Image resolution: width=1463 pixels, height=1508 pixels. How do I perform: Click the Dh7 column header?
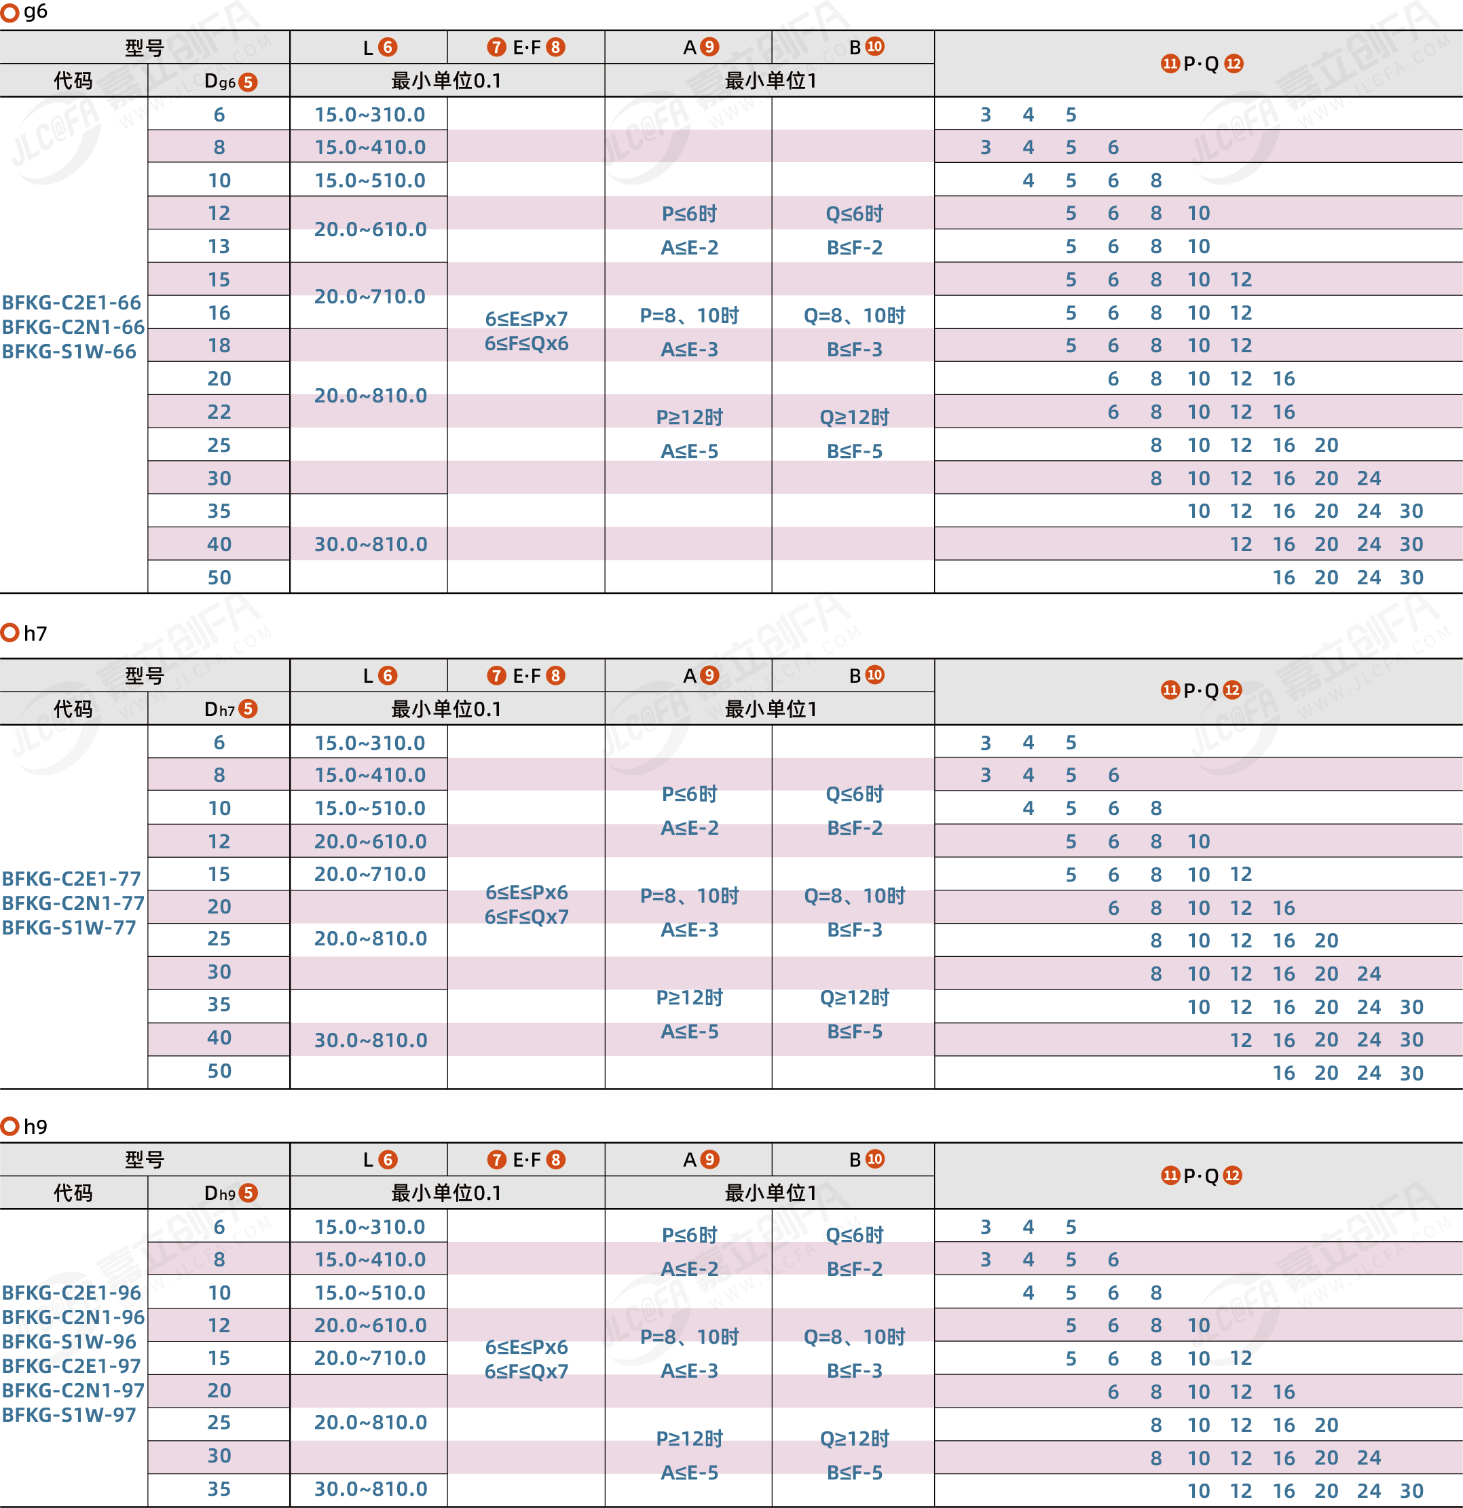click(x=219, y=709)
